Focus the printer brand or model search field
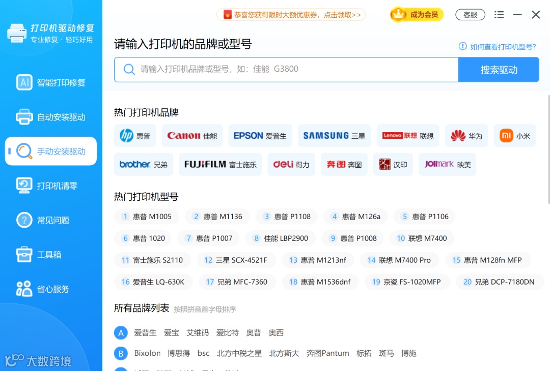The height and width of the screenshot is (371, 550). point(286,70)
